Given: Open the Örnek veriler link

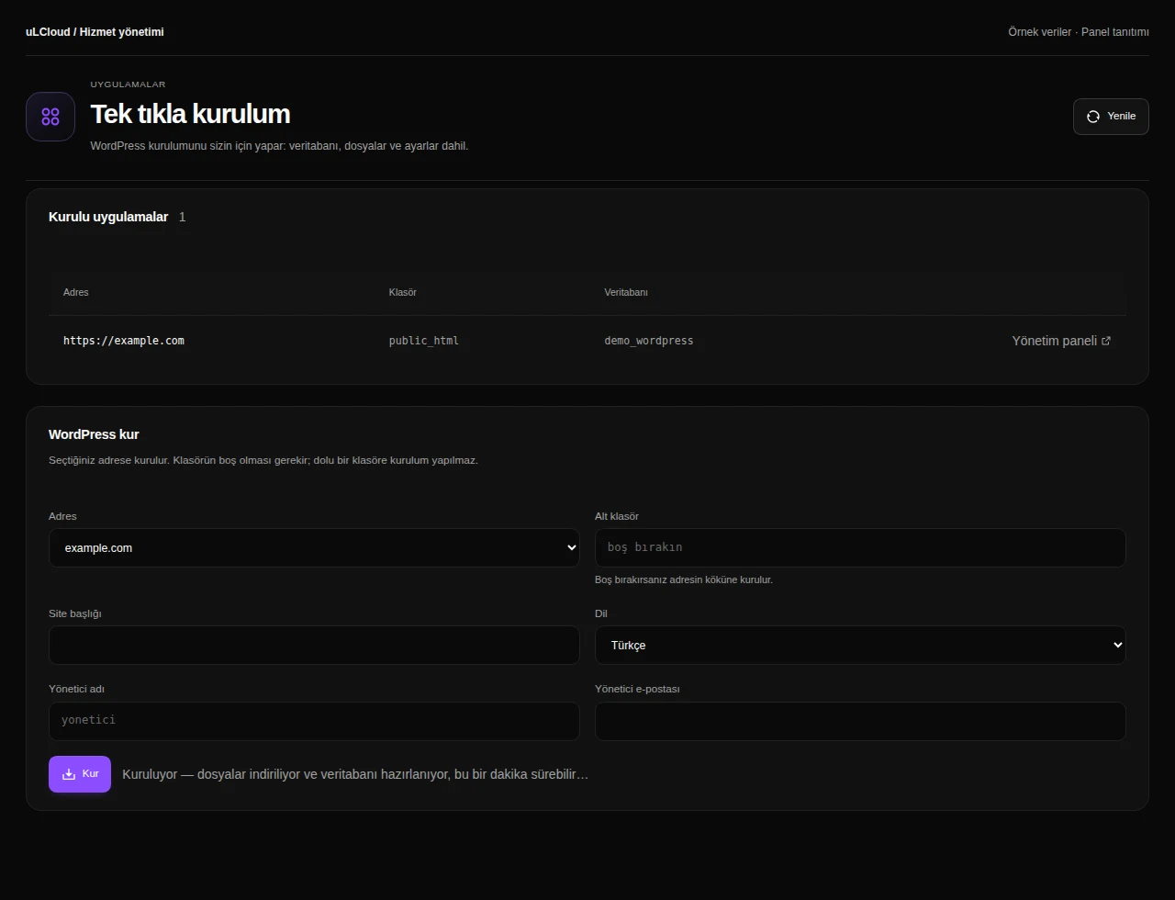Looking at the screenshot, I should point(1039,32).
